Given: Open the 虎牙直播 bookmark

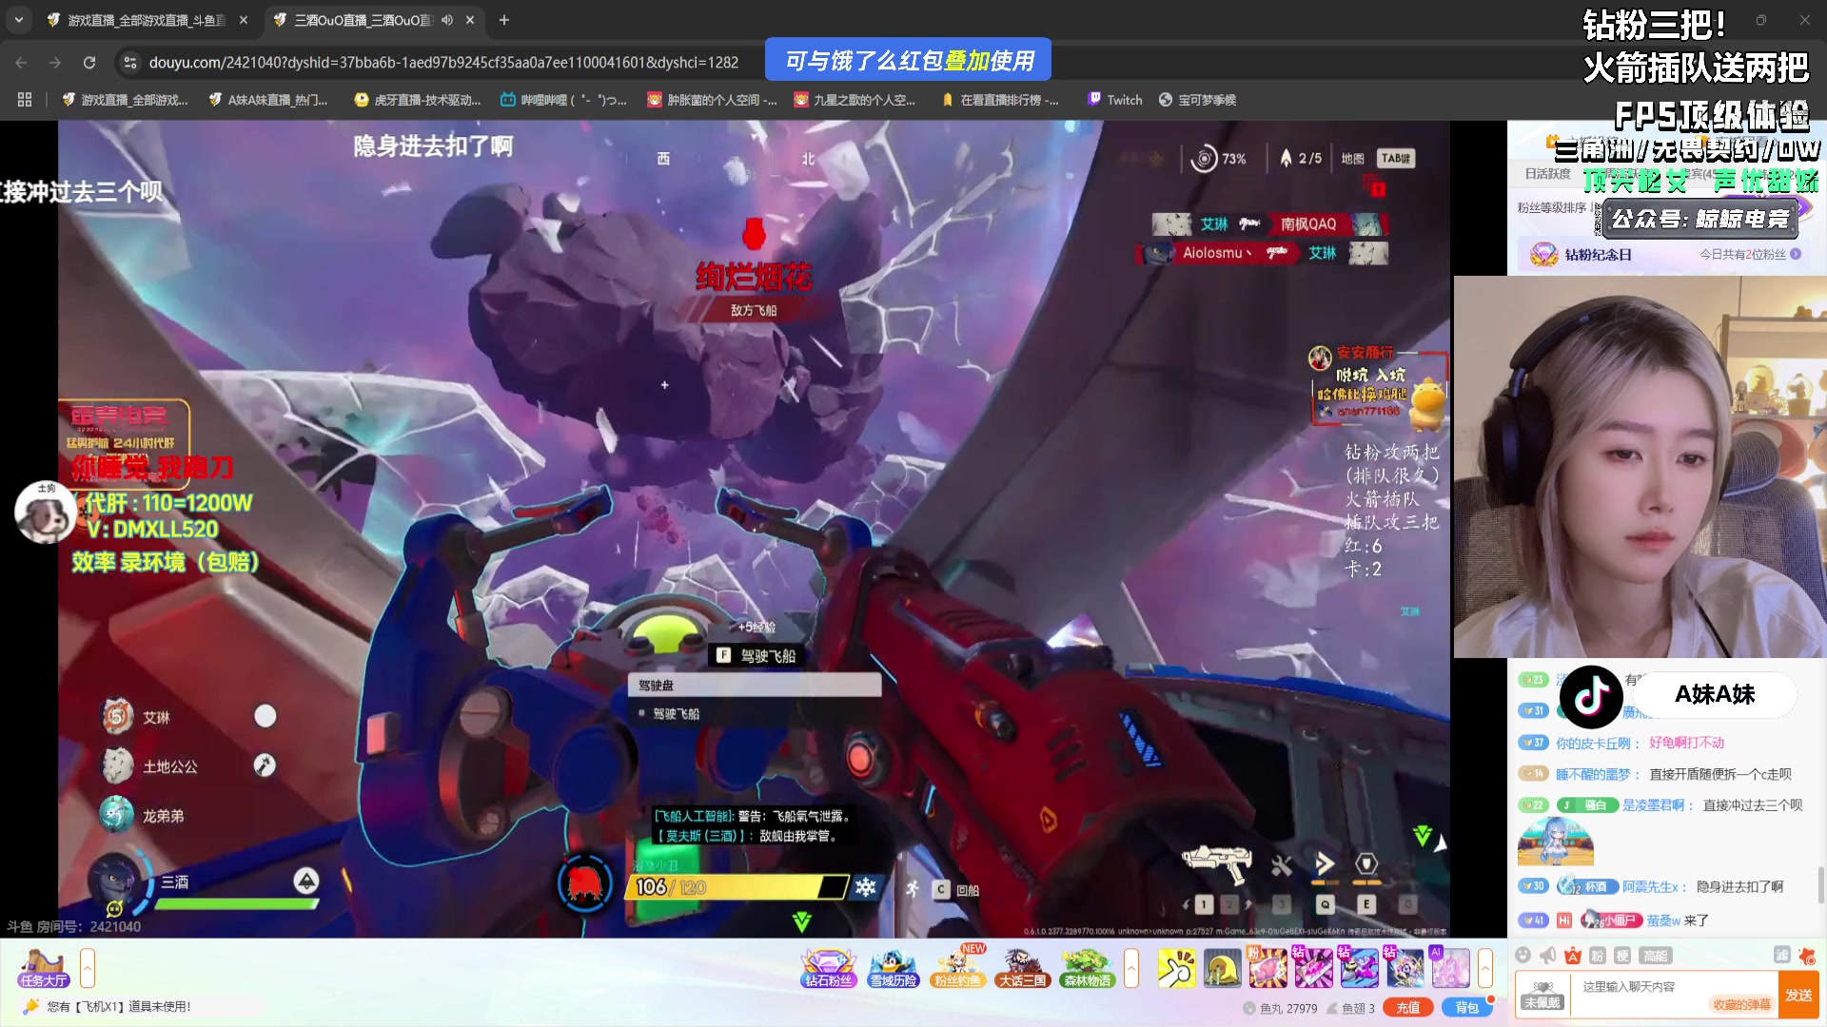Looking at the screenshot, I should coord(417,100).
